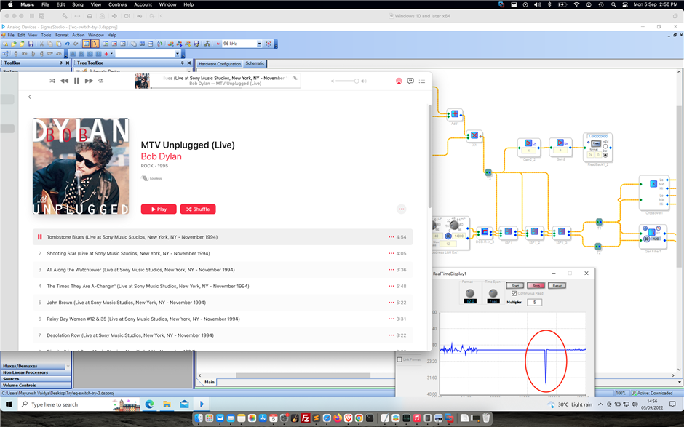Open more options for Rainy Day Women row

click(x=391, y=319)
